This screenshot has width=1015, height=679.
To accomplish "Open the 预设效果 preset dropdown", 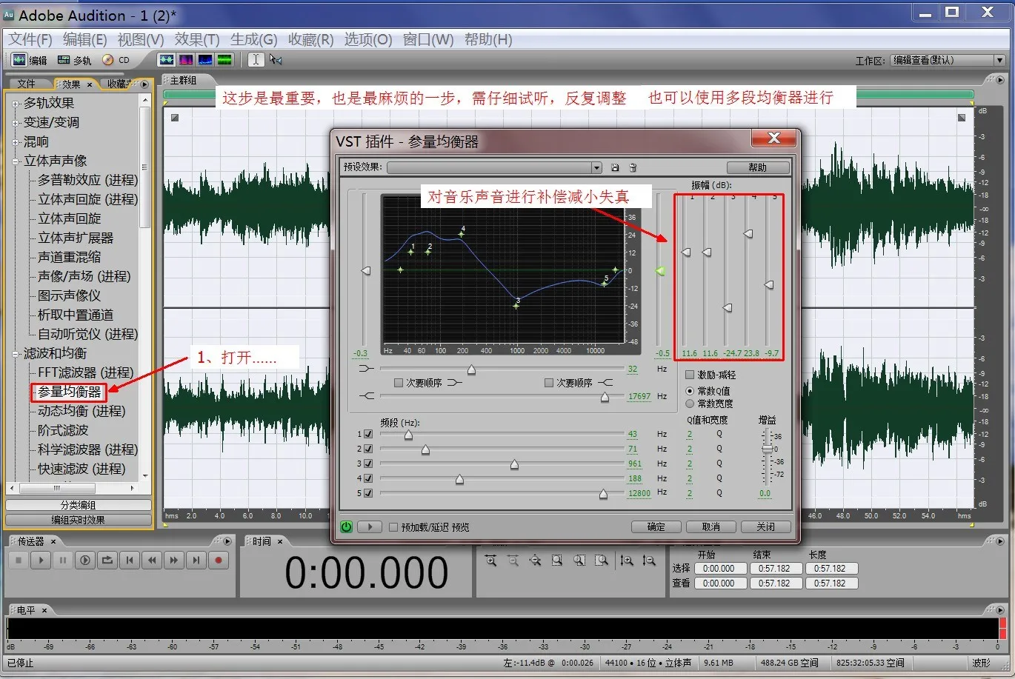I will click(596, 167).
